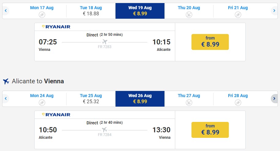280x151 pixels.
Task: Click the Ryanair logo on Vienna–Alicante flight
Action: coord(56,27)
